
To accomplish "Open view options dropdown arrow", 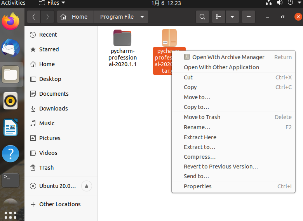I will pyautogui.click(x=232, y=17).
